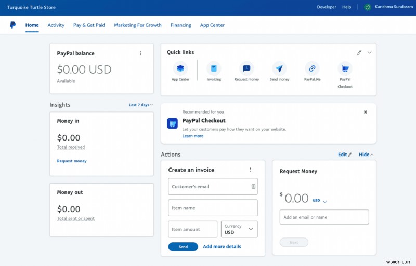Click the Next button in Request Money
The height and width of the screenshot is (266, 416).
pos(294,242)
